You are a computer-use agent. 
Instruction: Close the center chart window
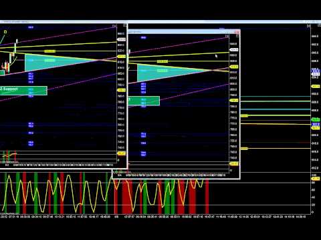click(237, 32)
